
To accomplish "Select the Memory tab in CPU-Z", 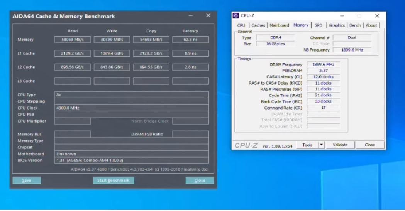I will click(x=301, y=25).
